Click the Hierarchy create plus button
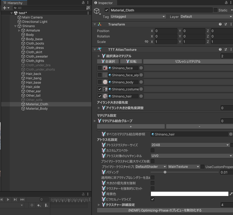This screenshot has width=233, height=215. (5, 8)
